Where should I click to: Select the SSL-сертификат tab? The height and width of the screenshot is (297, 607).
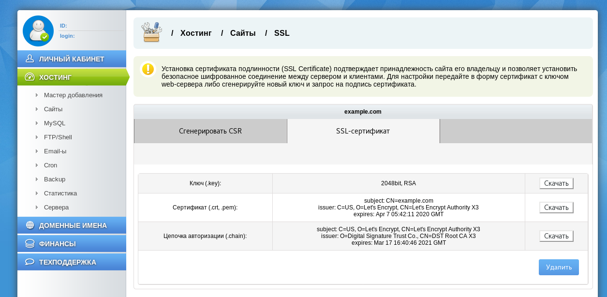coord(363,131)
